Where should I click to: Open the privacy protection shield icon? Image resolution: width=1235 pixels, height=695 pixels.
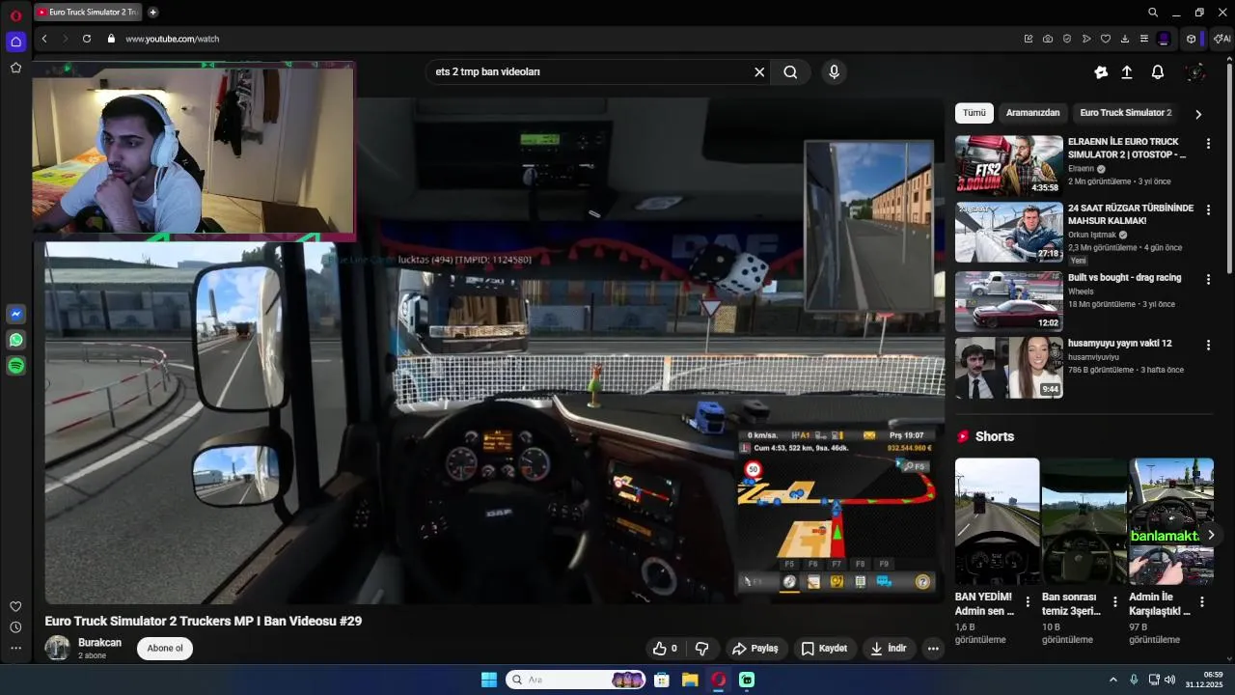(x=1067, y=39)
